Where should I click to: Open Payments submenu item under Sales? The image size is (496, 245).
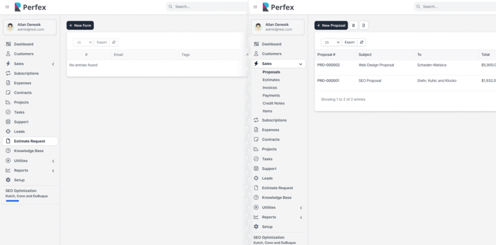(271, 95)
